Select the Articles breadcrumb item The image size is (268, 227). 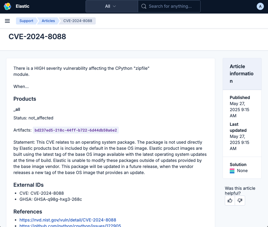[x=48, y=21]
